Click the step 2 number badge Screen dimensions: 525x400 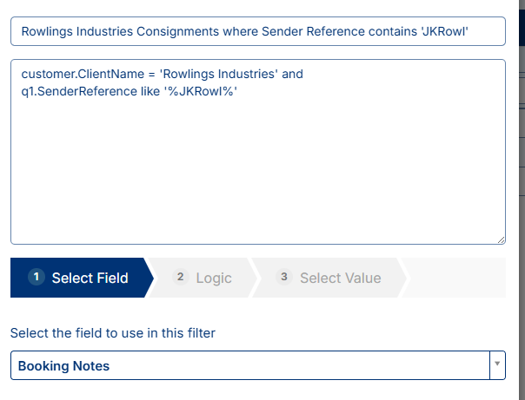click(x=181, y=277)
